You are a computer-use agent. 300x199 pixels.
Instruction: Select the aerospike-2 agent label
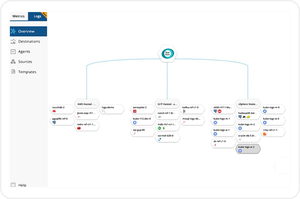[140, 107]
